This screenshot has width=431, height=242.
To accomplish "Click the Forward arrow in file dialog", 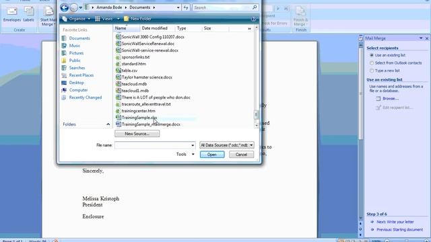I will point(73,7).
